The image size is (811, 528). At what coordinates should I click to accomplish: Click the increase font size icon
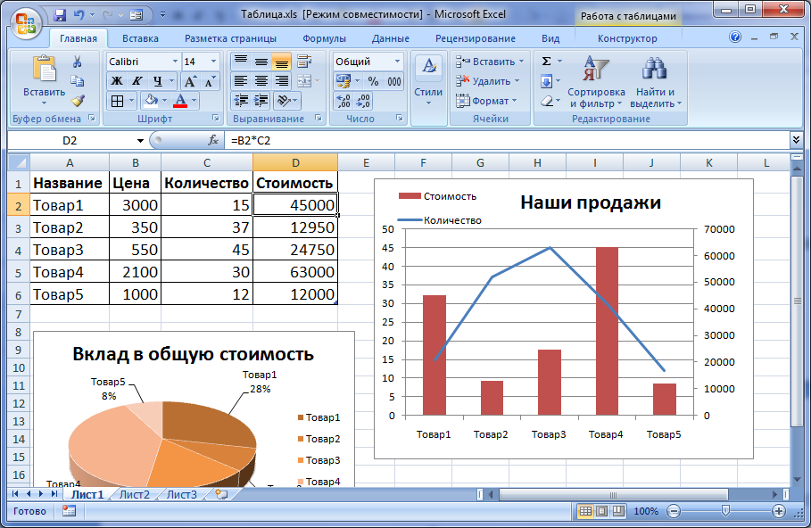coord(190,81)
